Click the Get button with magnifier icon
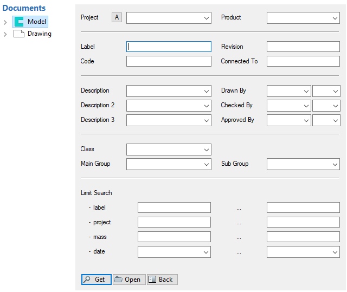 (97, 280)
